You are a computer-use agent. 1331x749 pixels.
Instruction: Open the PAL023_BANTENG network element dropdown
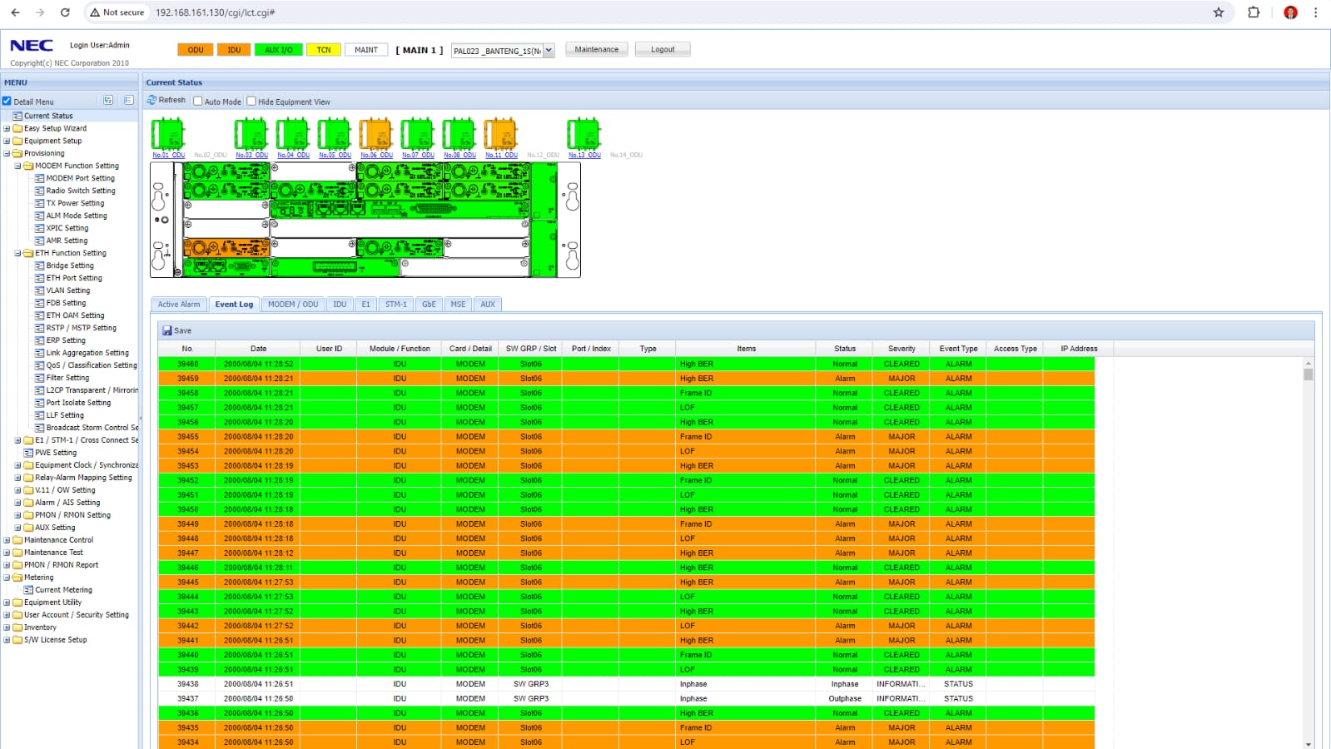pos(503,51)
